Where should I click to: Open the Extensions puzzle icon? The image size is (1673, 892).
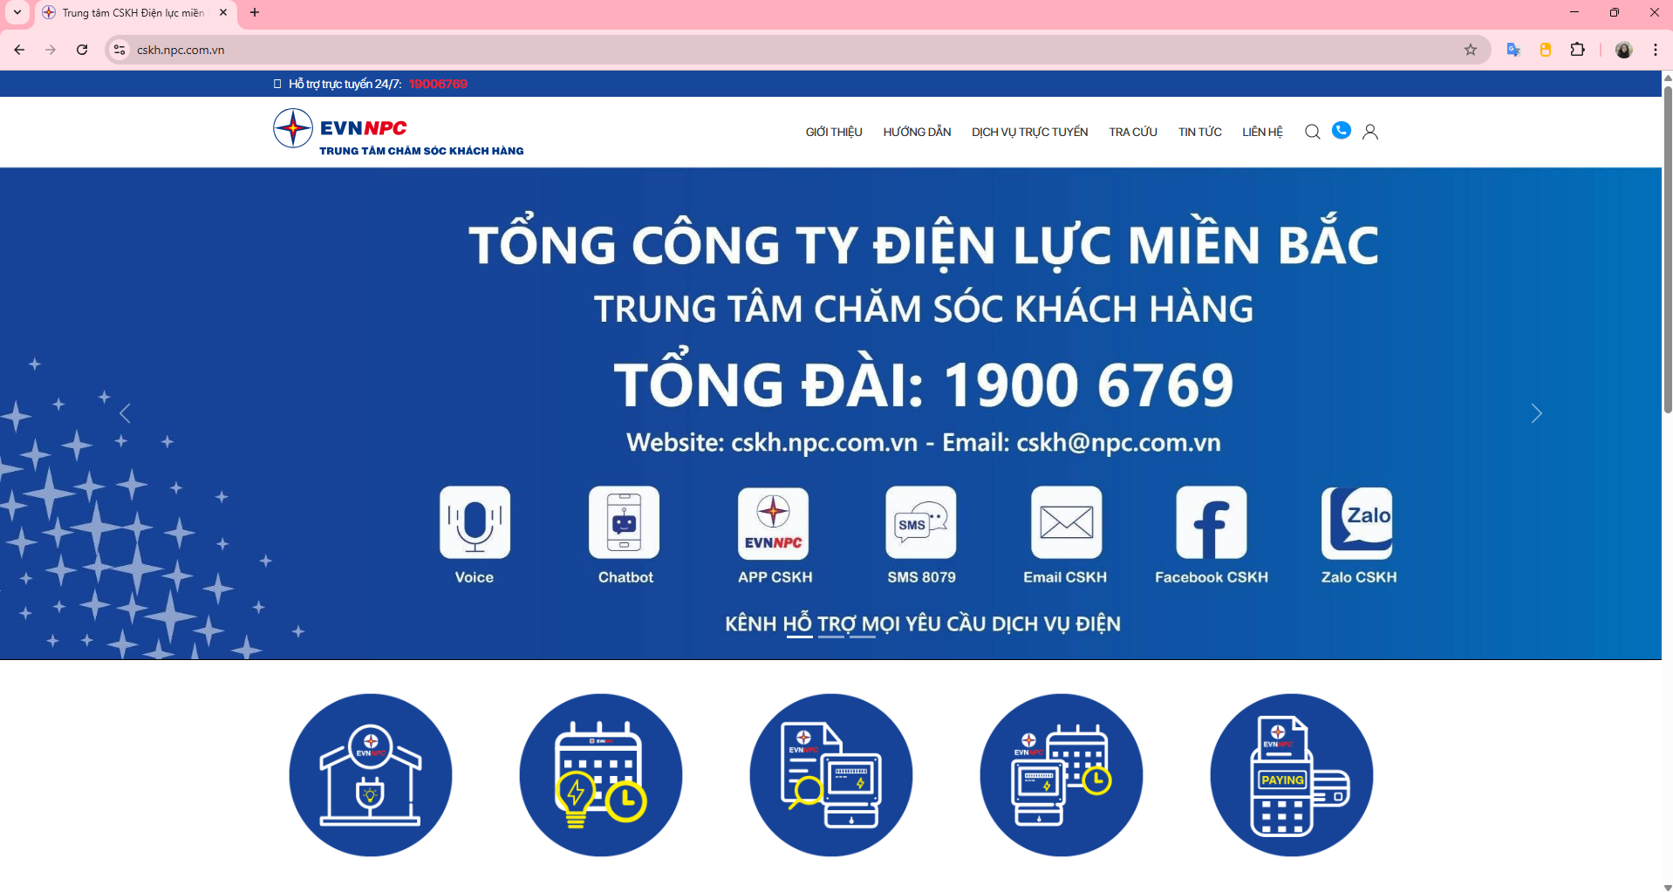coord(1577,50)
